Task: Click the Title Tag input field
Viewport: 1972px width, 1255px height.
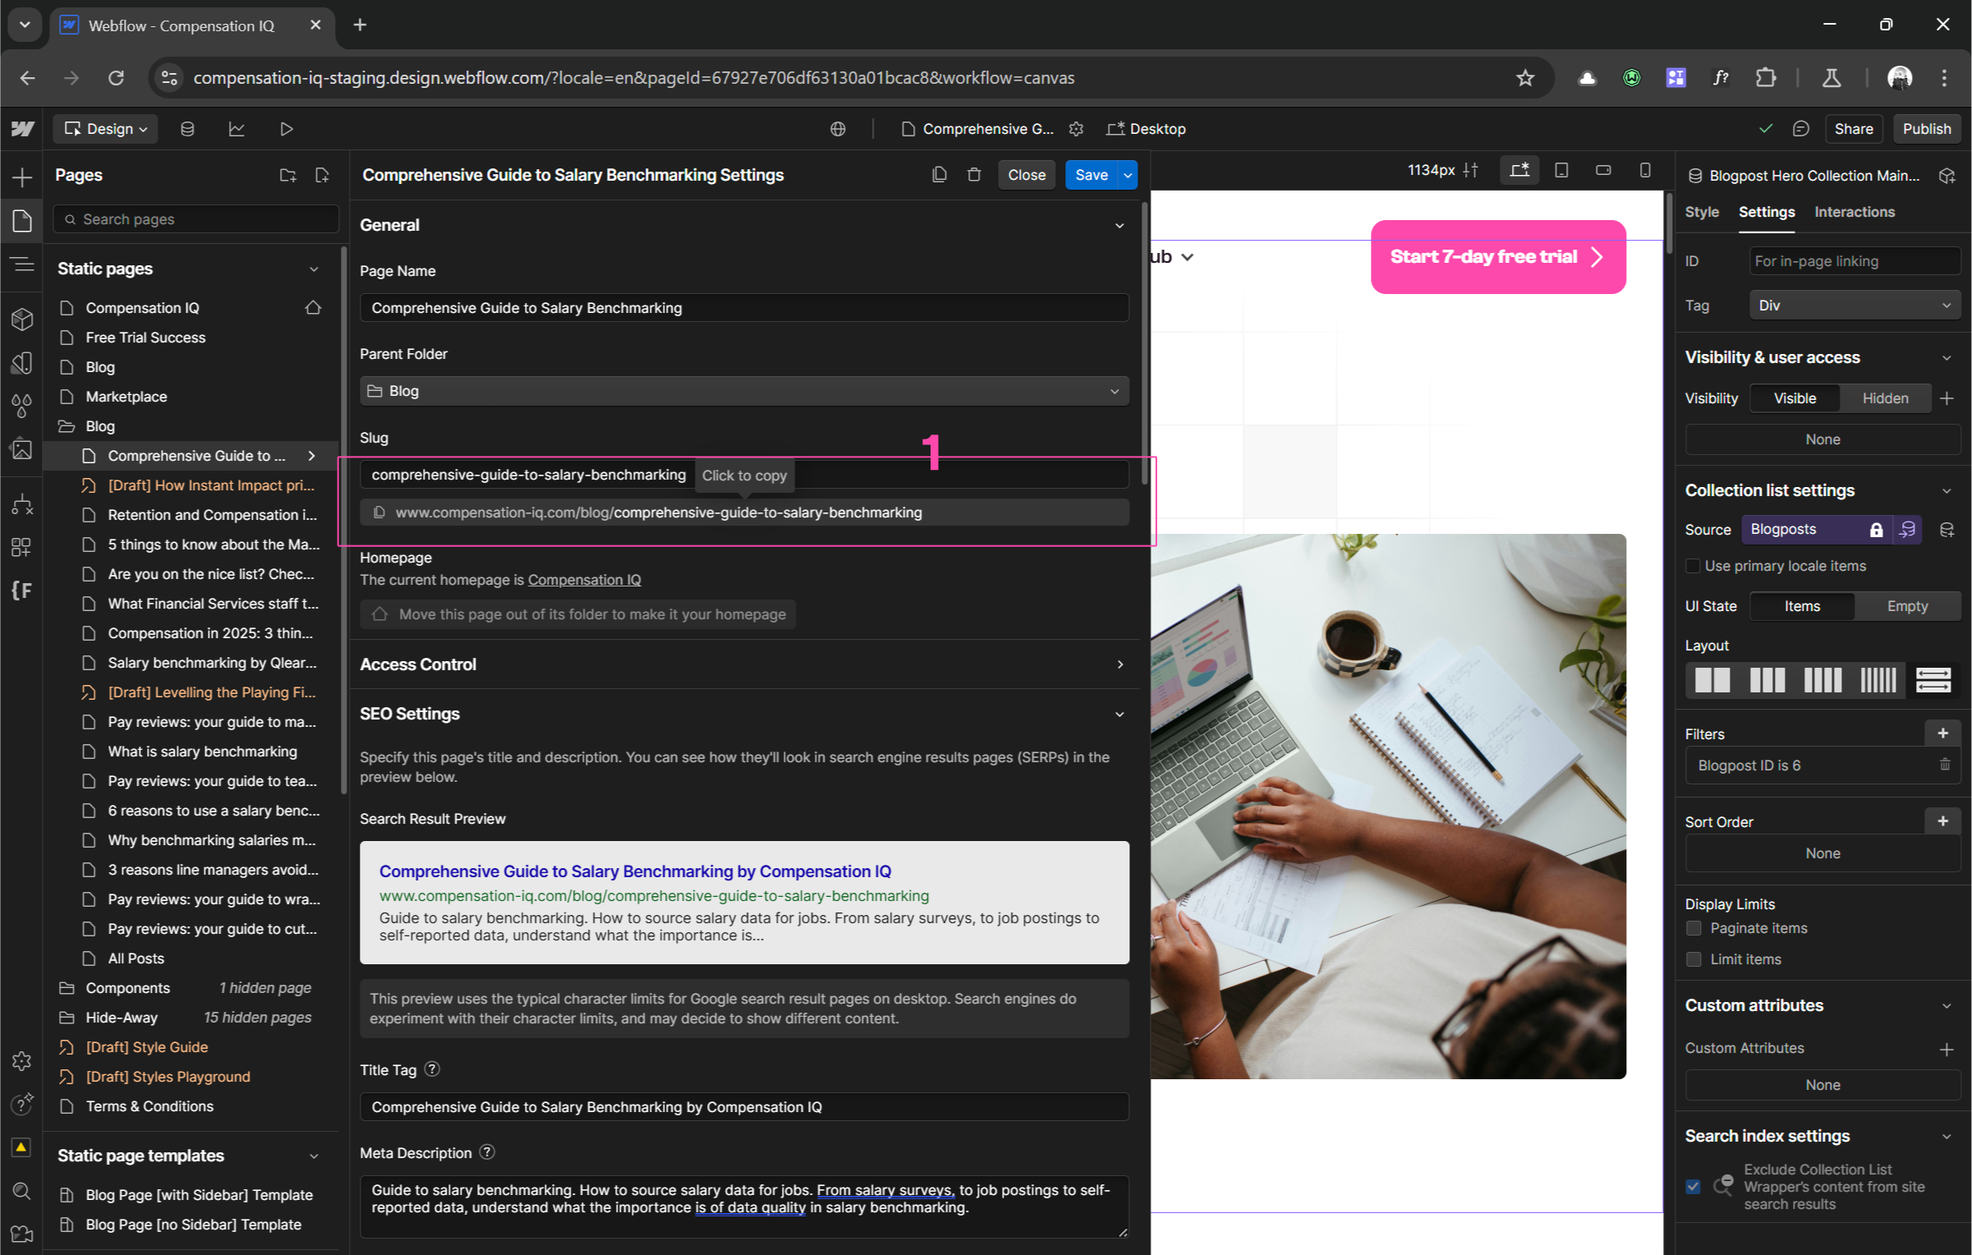Action: (x=744, y=1107)
